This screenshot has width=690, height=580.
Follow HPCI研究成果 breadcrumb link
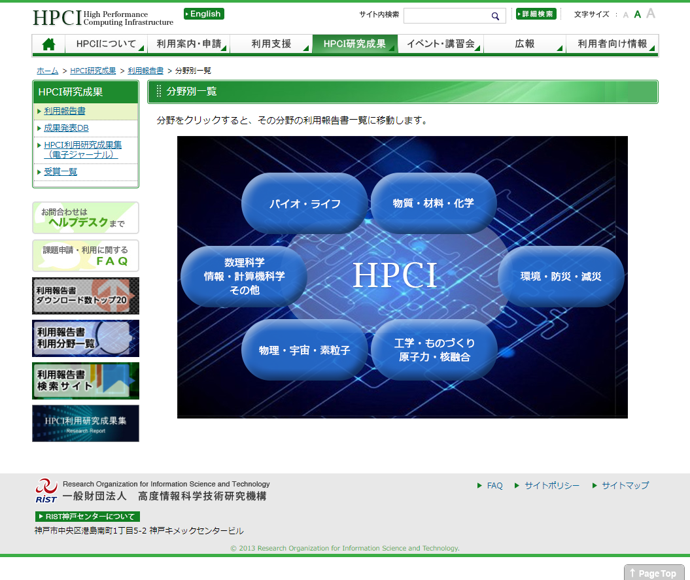(x=93, y=71)
